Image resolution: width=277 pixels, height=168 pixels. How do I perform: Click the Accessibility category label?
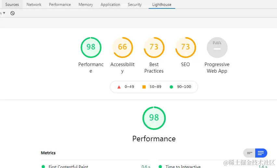click(x=122, y=67)
